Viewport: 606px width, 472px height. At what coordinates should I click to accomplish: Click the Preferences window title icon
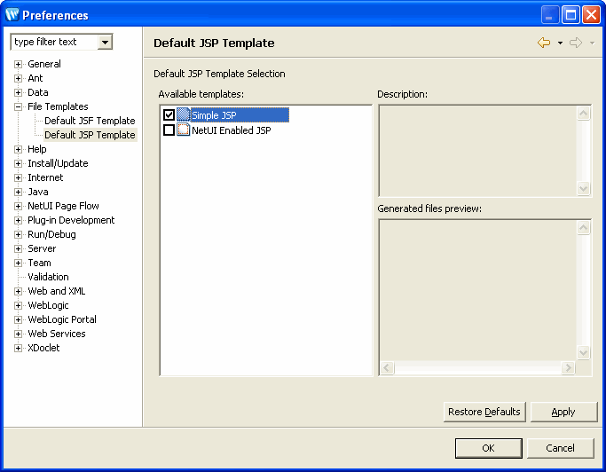[x=12, y=15]
